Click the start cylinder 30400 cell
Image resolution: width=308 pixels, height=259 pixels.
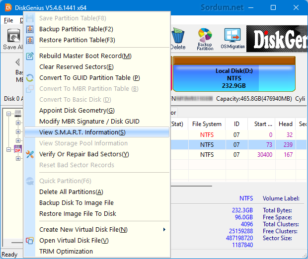point(262,155)
